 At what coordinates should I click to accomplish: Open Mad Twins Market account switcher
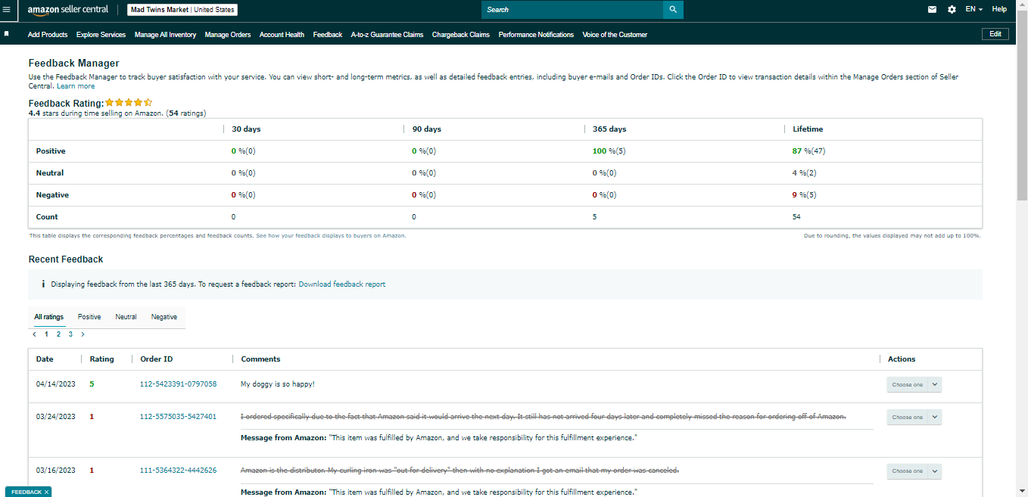coord(182,10)
